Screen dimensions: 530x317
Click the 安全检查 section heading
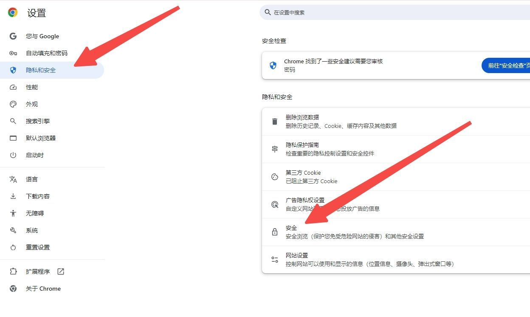[x=274, y=41]
